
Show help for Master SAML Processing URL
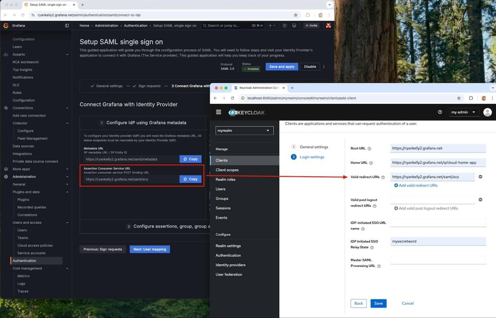(x=379, y=266)
